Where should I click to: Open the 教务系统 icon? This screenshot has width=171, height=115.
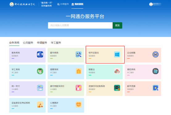[40, 54]
